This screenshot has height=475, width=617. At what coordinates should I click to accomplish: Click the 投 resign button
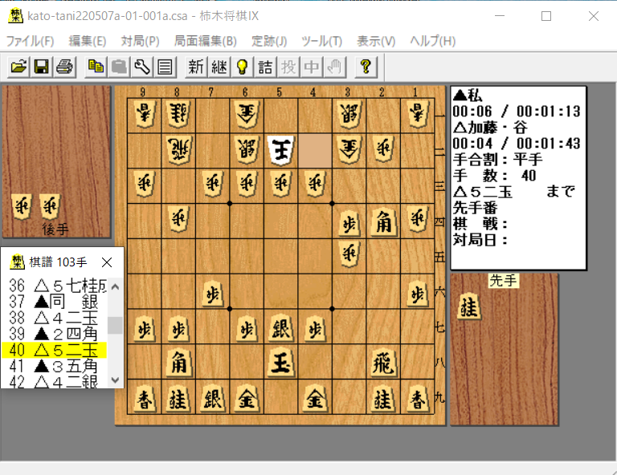coord(288,67)
